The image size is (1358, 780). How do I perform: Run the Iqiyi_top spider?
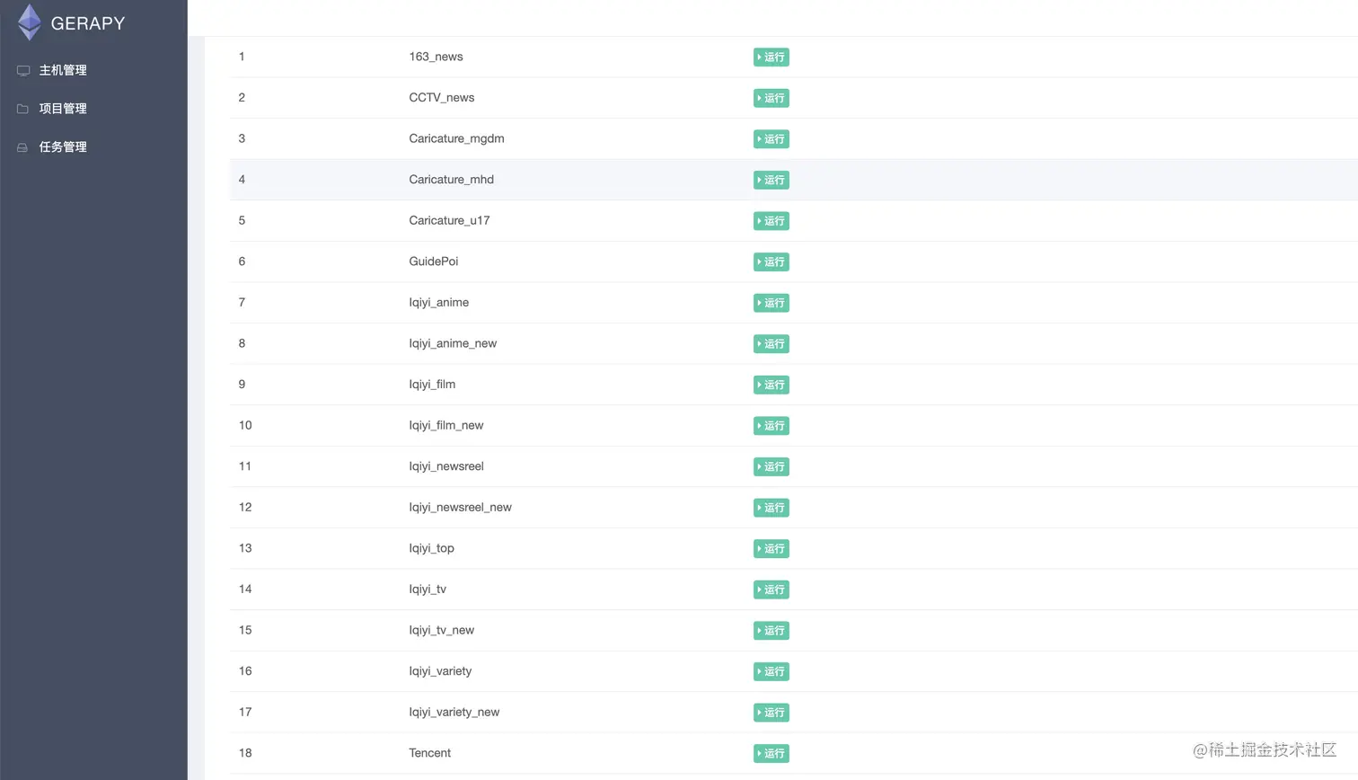coord(772,549)
